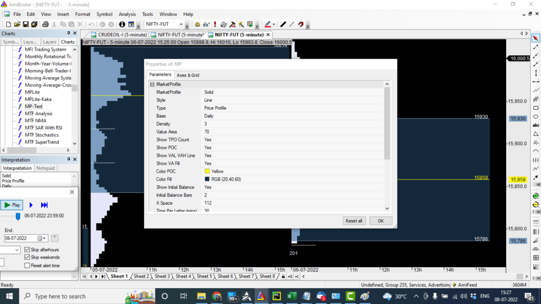Select the Gann square grid tool
The height and width of the screenshot is (304, 541).
tap(536, 258)
